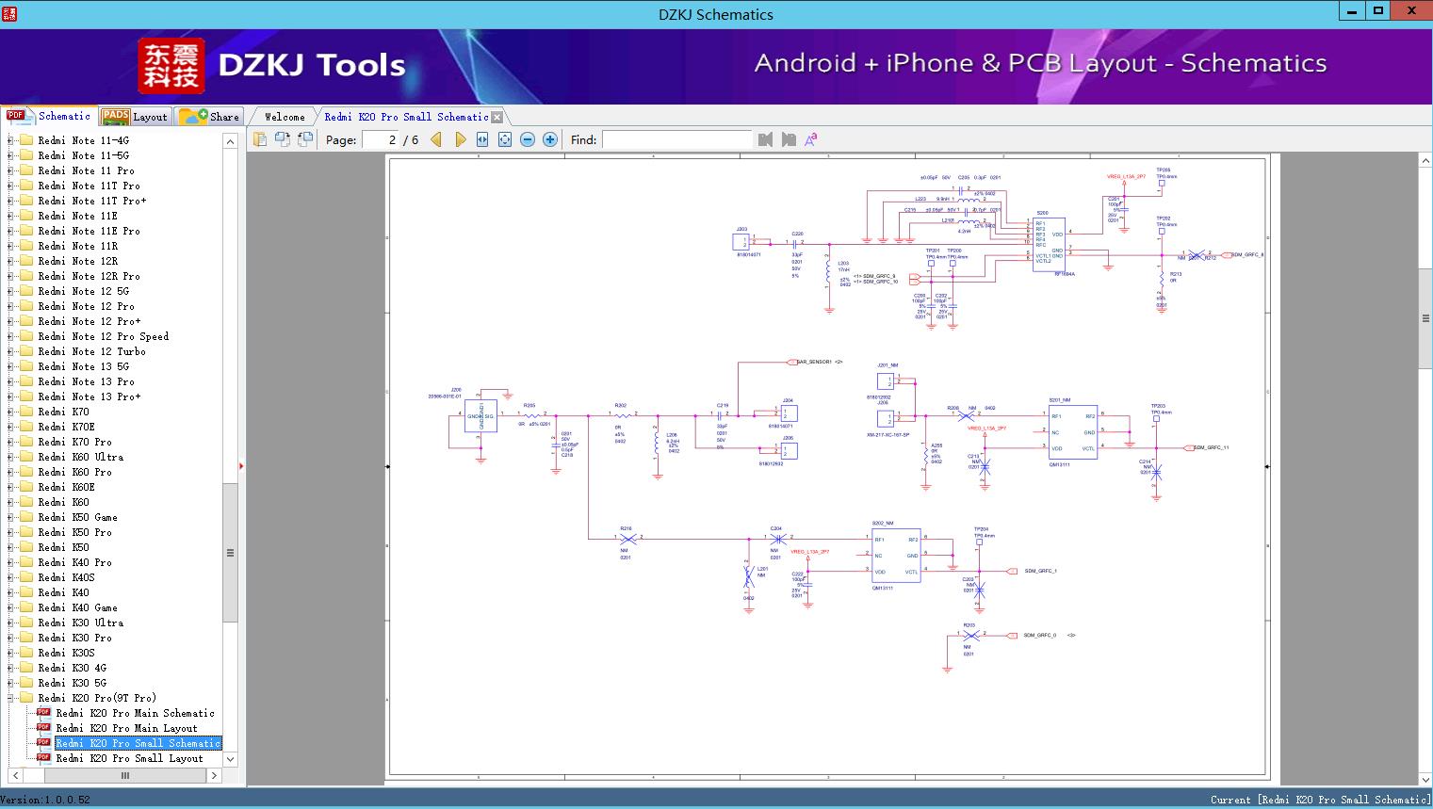Click the fit width icon

(x=482, y=139)
